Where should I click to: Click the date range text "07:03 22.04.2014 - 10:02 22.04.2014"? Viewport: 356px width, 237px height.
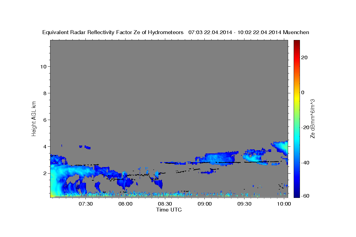pyautogui.click(x=235, y=33)
